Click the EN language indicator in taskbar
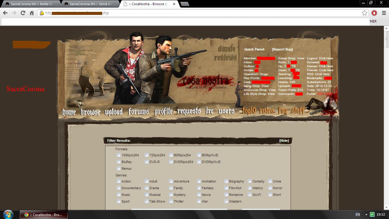 click(x=358, y=214)
